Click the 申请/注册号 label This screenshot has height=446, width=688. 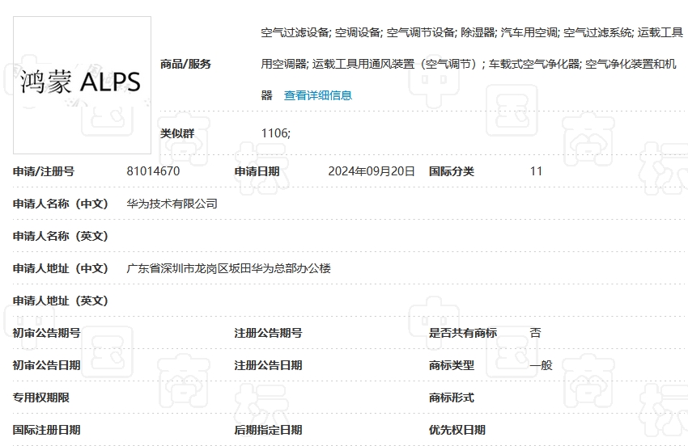44,171
